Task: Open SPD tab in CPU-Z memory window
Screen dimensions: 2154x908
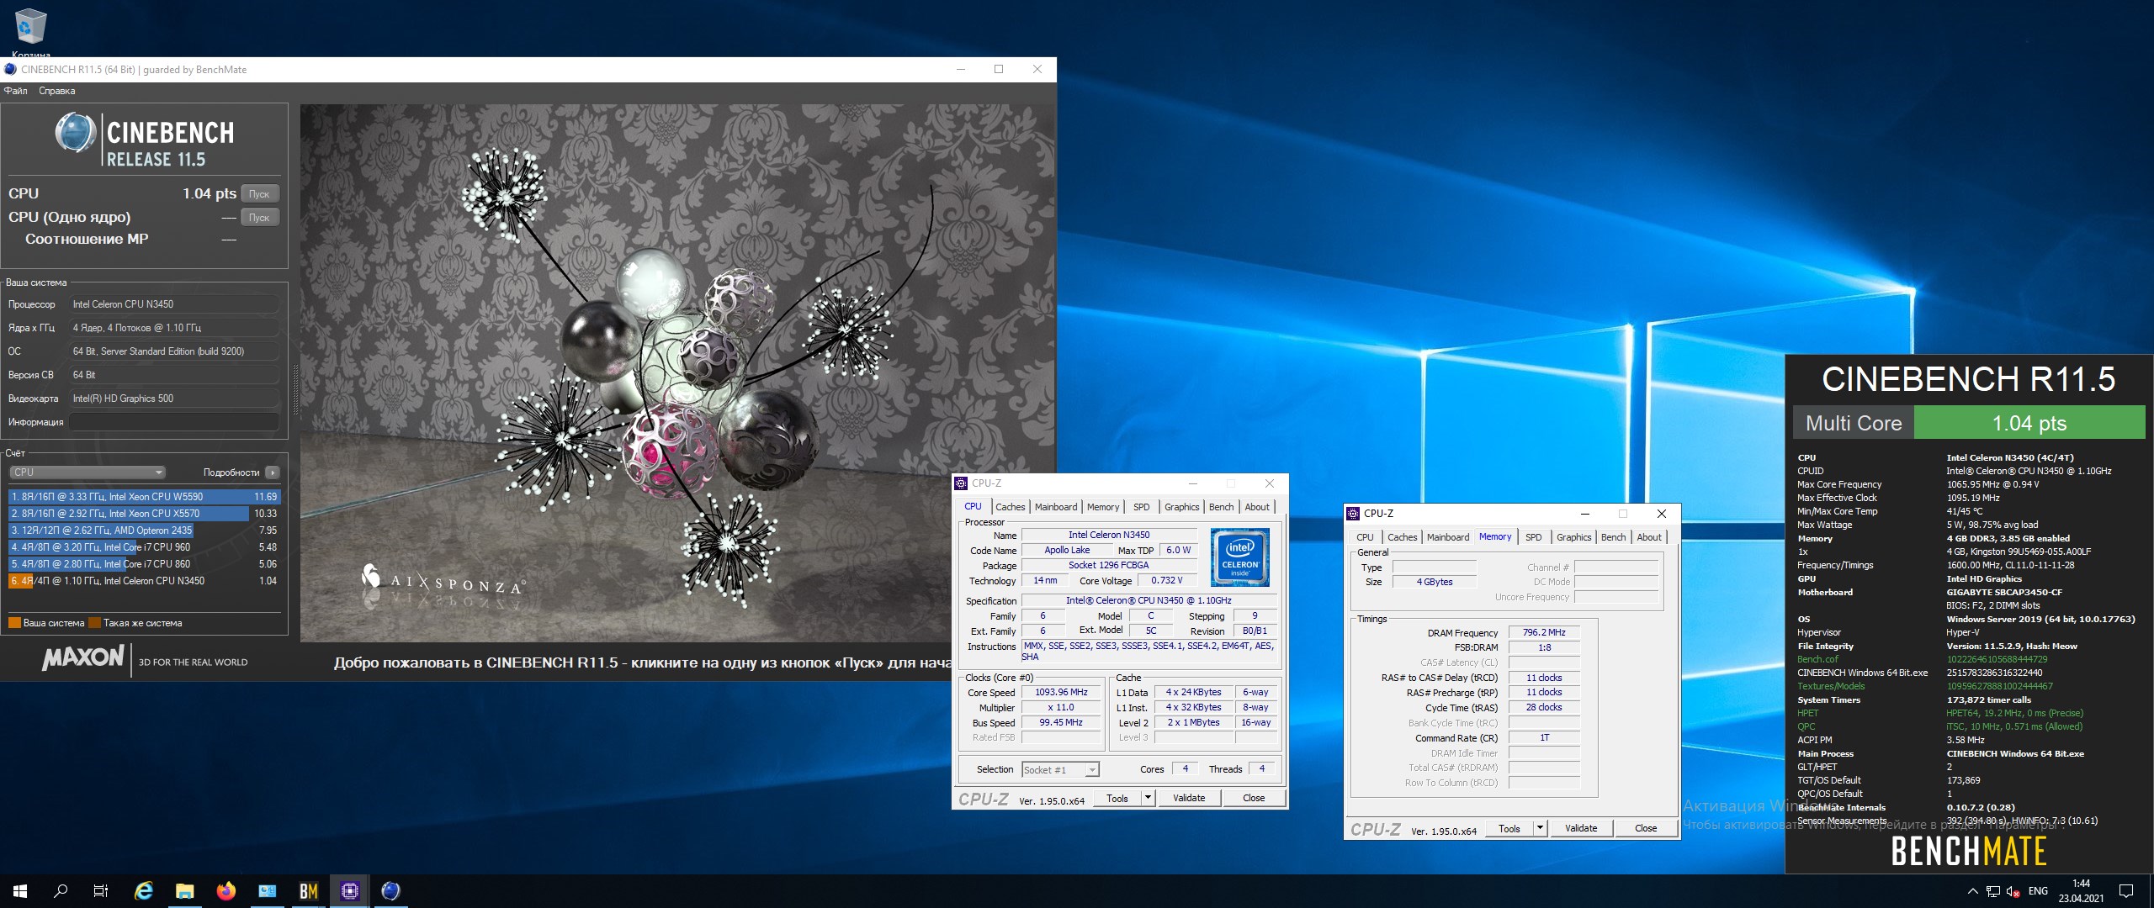Action: pos(1534,537)
